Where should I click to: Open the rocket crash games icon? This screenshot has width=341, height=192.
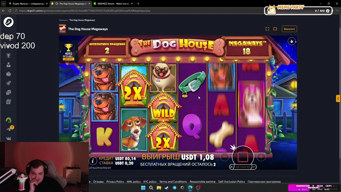point(9,83)
